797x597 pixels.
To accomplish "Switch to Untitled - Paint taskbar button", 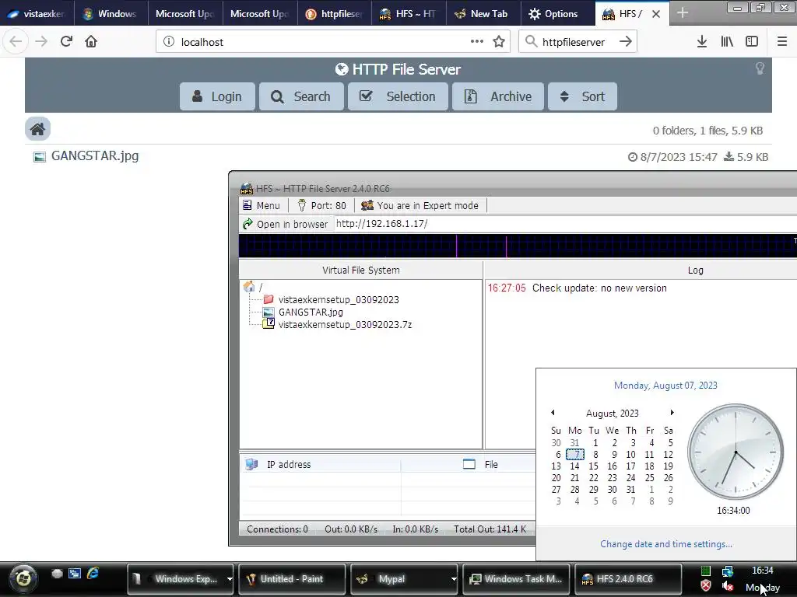I will click(292, 578).
